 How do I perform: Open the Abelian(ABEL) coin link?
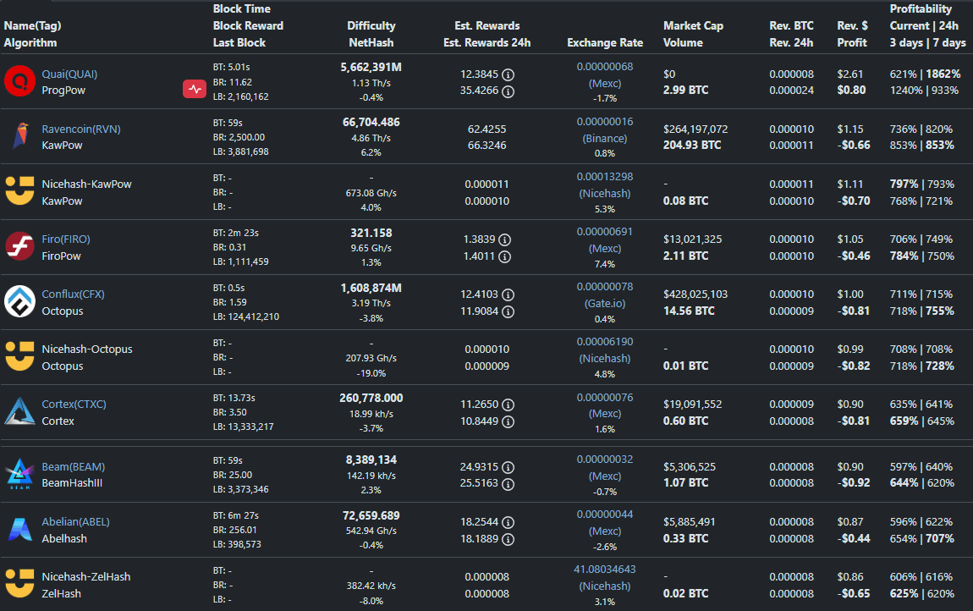tap(75, 522)
